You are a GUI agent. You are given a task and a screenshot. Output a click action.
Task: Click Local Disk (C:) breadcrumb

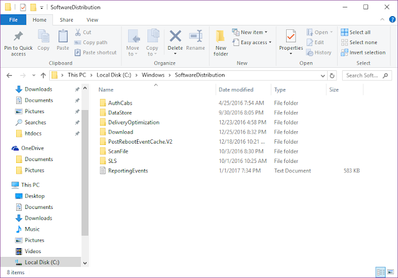point(114,75)
